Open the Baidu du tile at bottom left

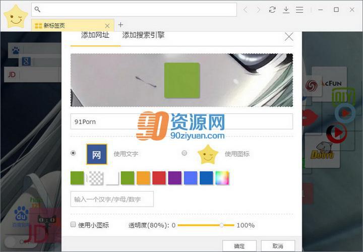pyautogui.click(x=21, y=216)
